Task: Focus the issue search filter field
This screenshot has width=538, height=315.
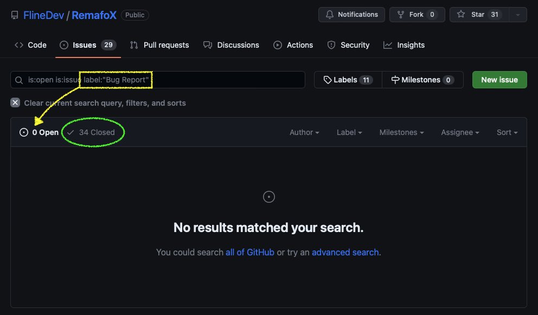Action: click(158, 80)
